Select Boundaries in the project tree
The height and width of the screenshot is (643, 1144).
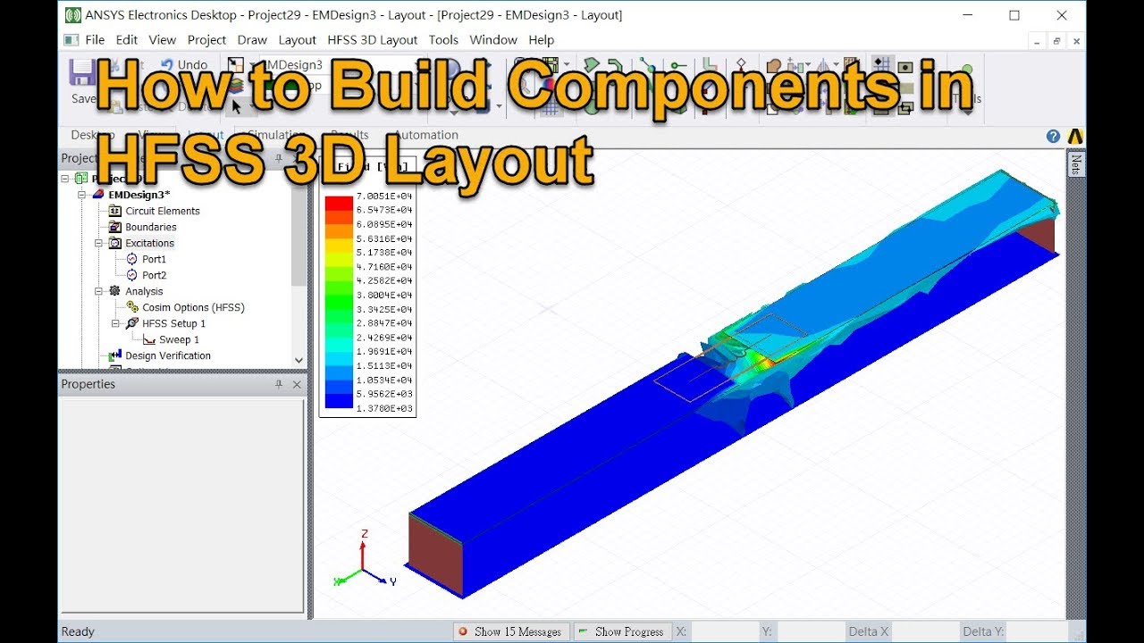coord(151,227)
